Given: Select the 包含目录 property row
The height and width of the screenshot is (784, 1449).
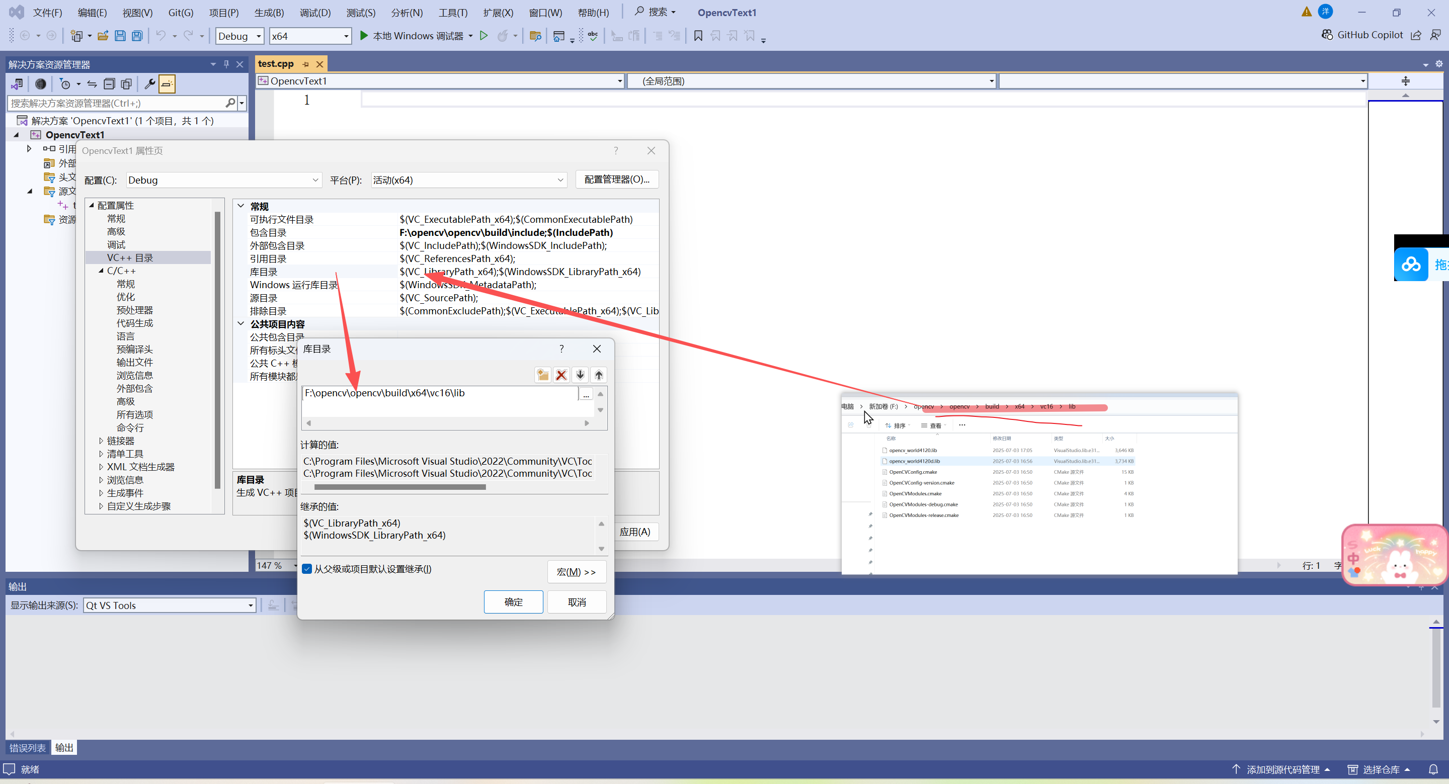Looking at the screenshot, I should (453, 232).
